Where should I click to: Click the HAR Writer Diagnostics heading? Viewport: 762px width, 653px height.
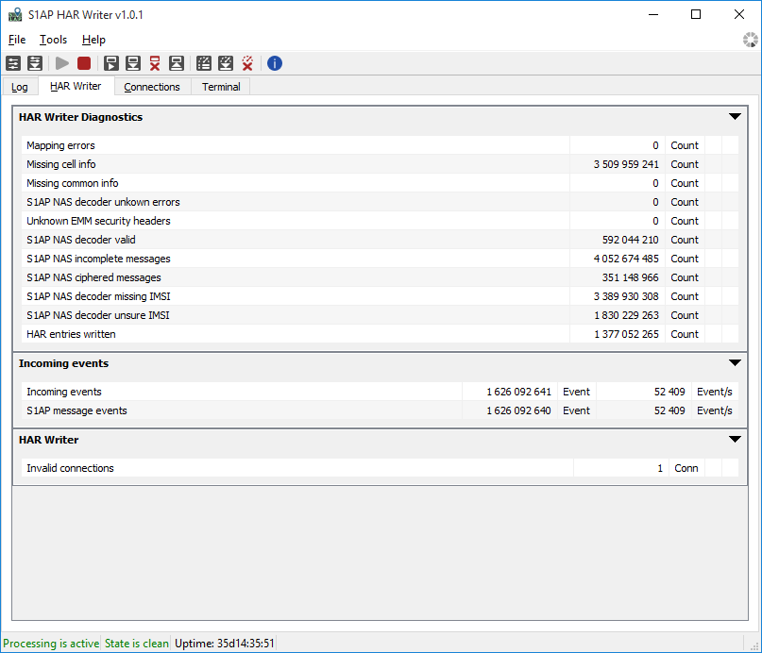(x=80, y=117)
